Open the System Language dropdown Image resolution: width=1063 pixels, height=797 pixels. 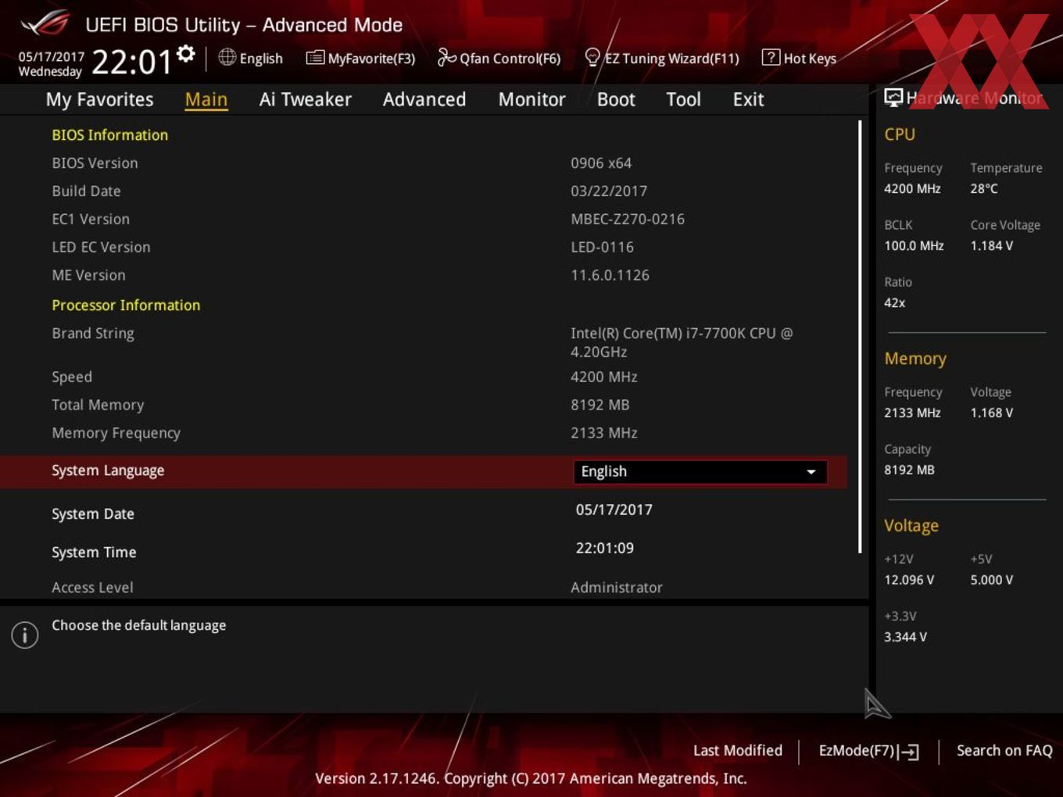700,472
